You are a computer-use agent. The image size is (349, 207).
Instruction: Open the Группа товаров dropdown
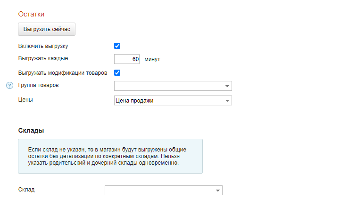pos(173,86)
